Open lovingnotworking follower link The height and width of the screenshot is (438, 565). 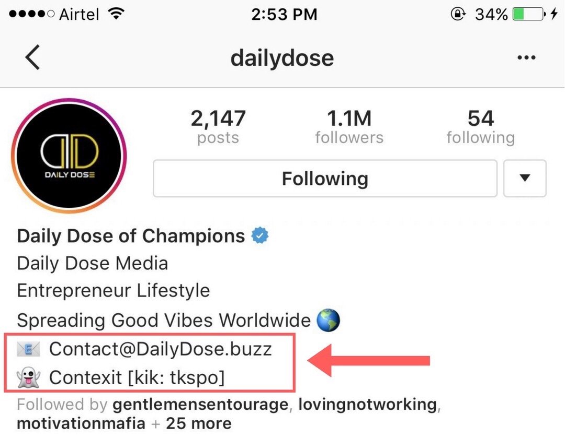[368, 405]
